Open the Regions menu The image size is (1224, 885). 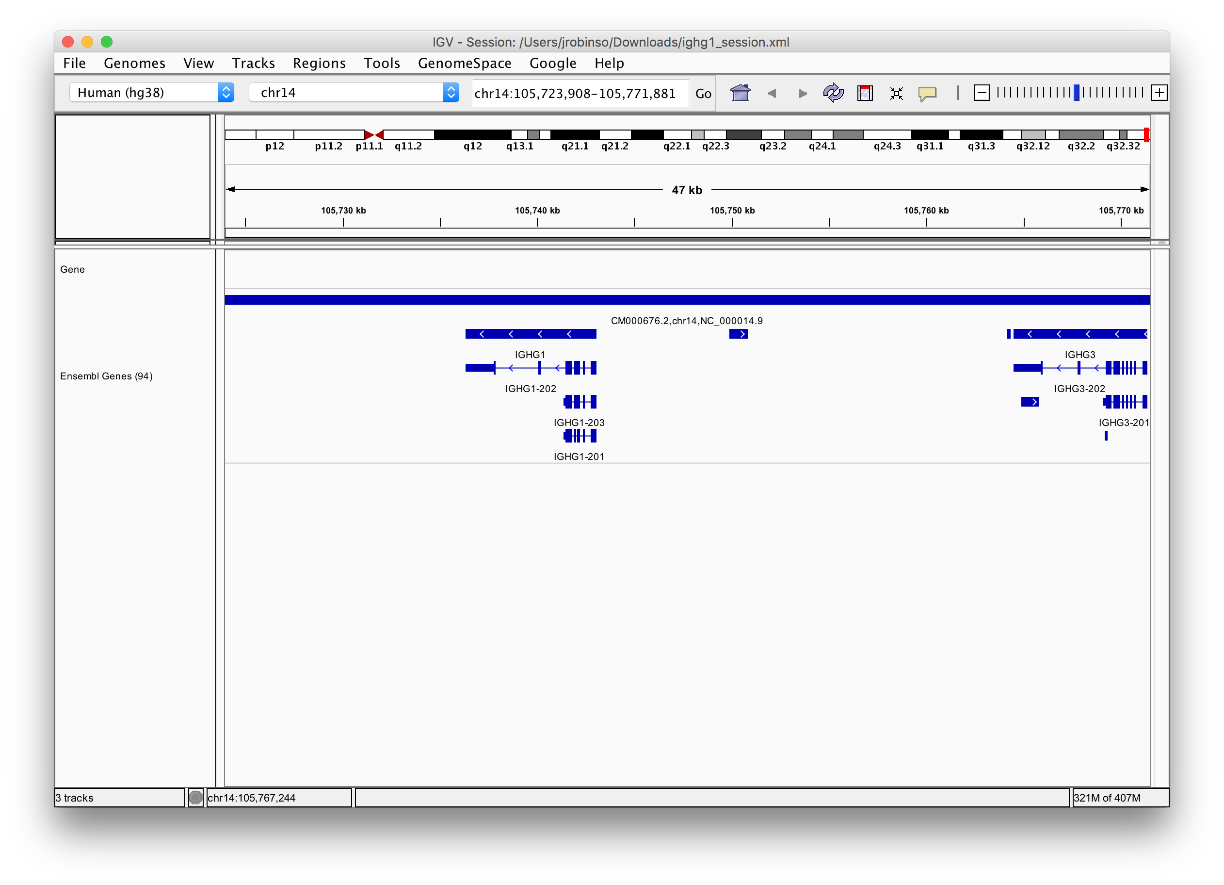click(x=319, y=63)
